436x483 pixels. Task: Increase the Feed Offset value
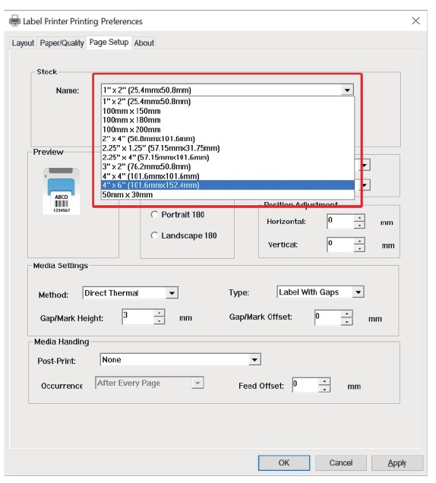(324, 382)
